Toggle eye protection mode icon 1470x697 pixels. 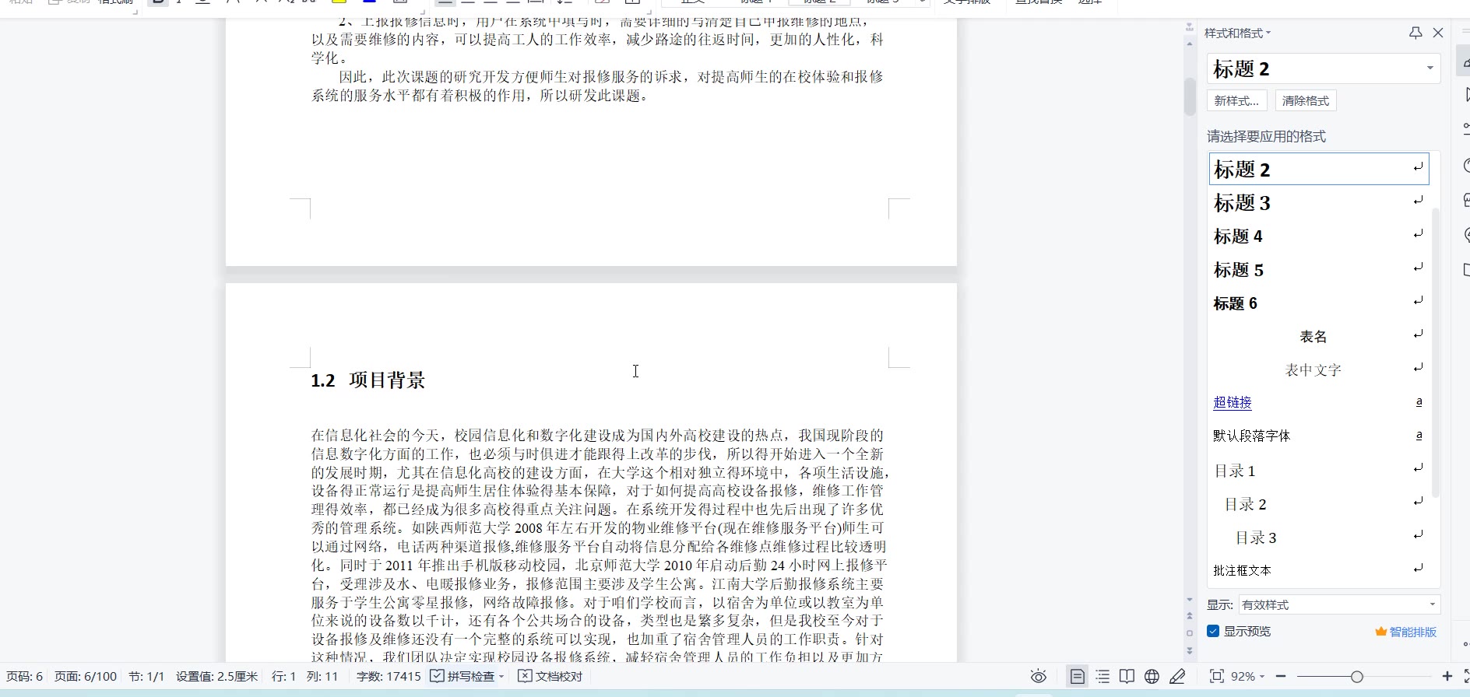coord(1038,677)
